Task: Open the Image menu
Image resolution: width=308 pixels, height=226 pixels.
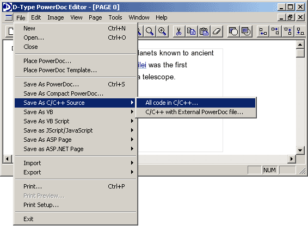Action: coord(56,17)
